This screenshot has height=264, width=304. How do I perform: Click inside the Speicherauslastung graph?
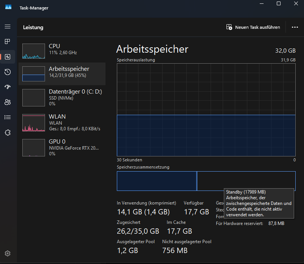pos(206,109)
